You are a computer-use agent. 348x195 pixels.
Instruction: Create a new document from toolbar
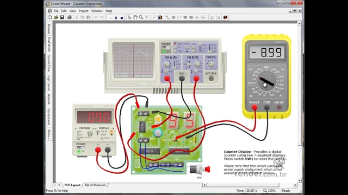(x=50, y=17)
